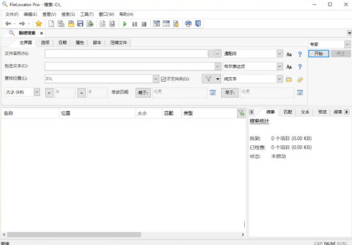Open the 窗口(W) menu
The width and height of the screenshot is (352, 245).
click(x=106, y=14)
